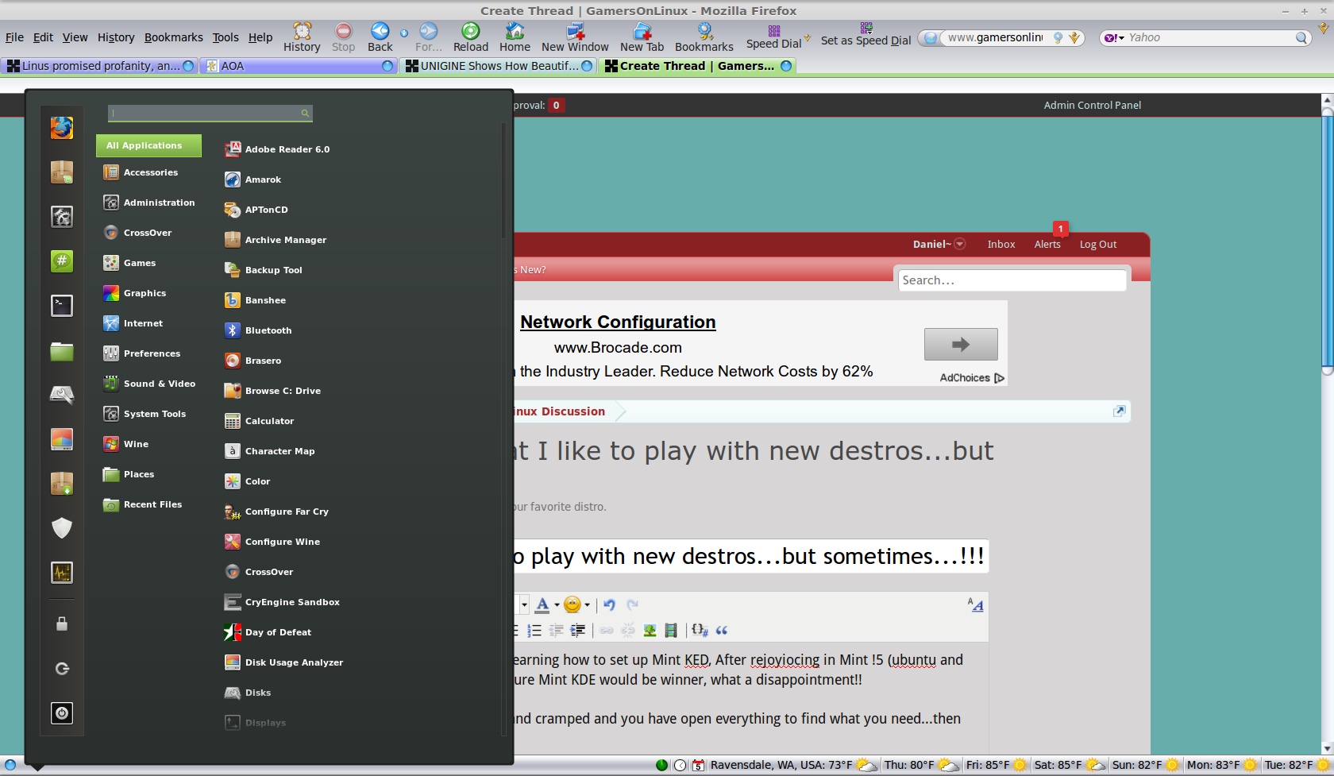Launch Calculator
Viewport: 1334px width, 776px height.
[260, 421]
